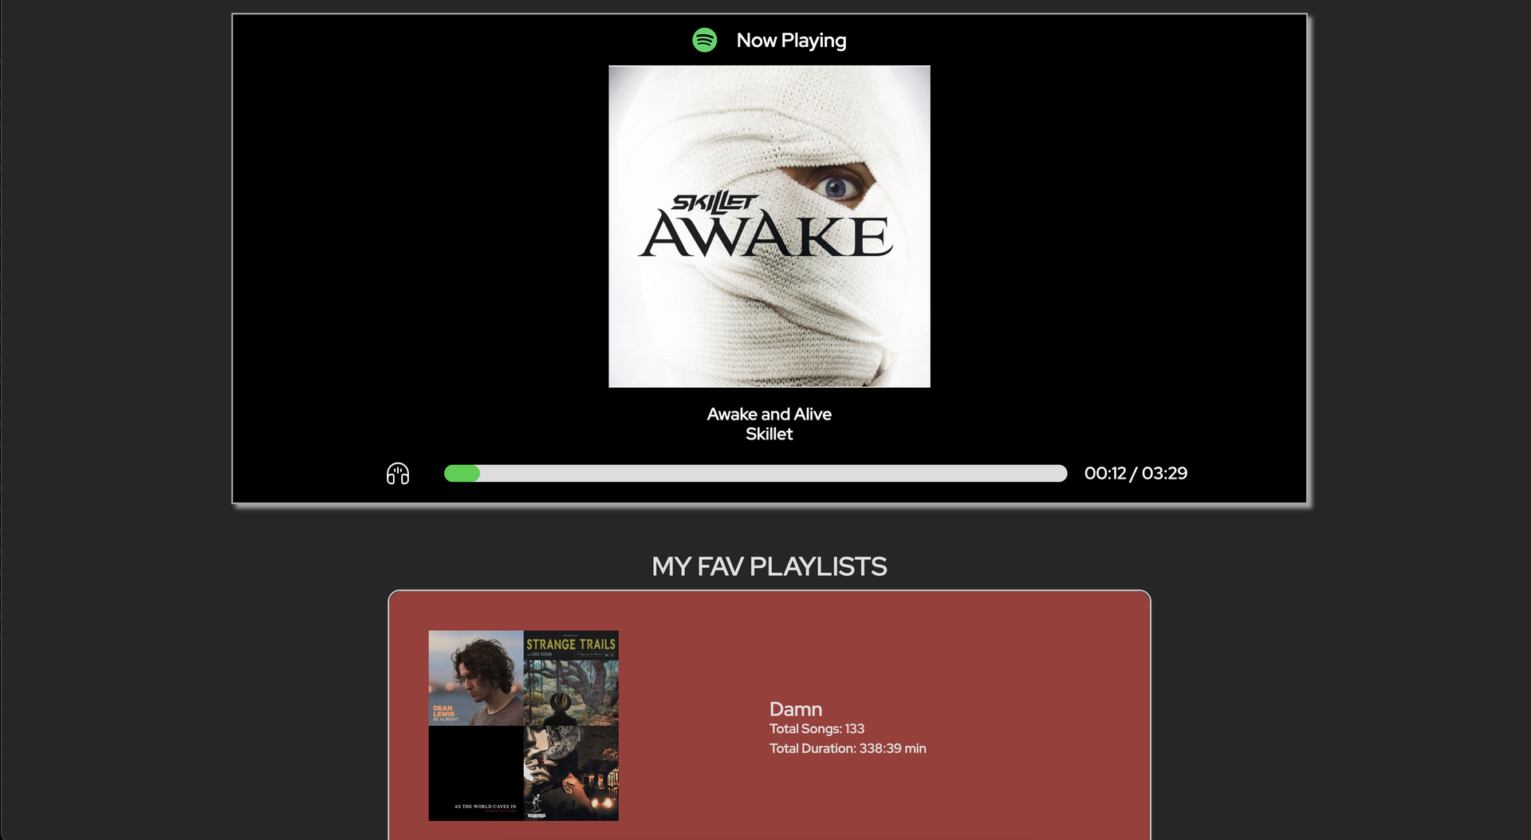Viewport: 1531px width, 840px height.
Task: Click the green Spotify logo icon
Action: 704,40
